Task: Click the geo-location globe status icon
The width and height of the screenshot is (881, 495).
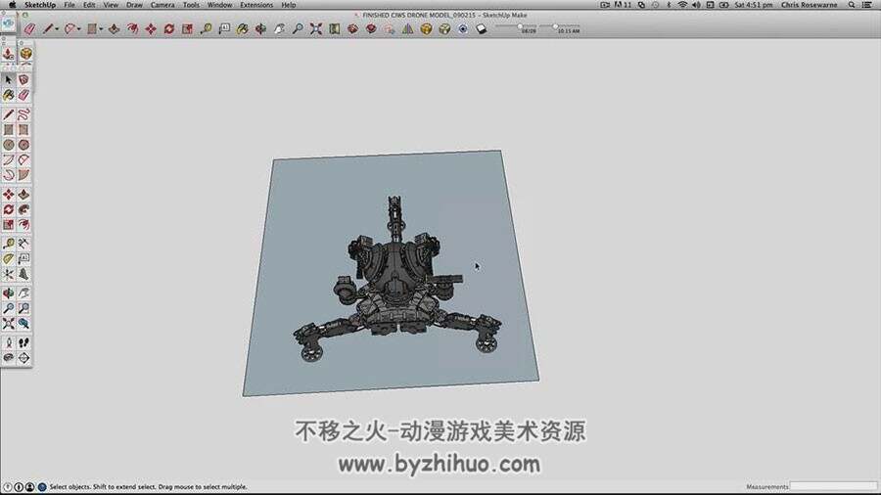Action: pos(41,487)
